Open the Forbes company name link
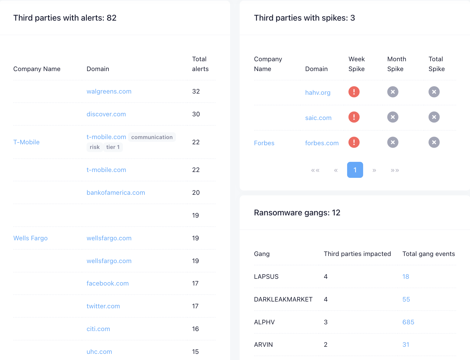Image resolution: width=470 pixels, height=360 pixels. click(x=264, y=143)
